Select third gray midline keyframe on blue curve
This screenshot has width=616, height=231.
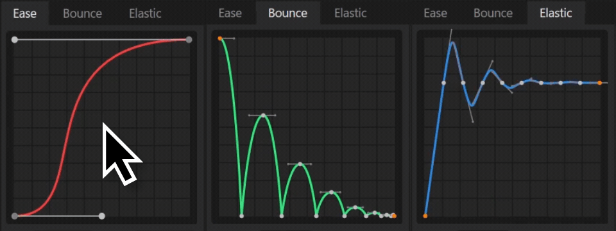[483, 83]
